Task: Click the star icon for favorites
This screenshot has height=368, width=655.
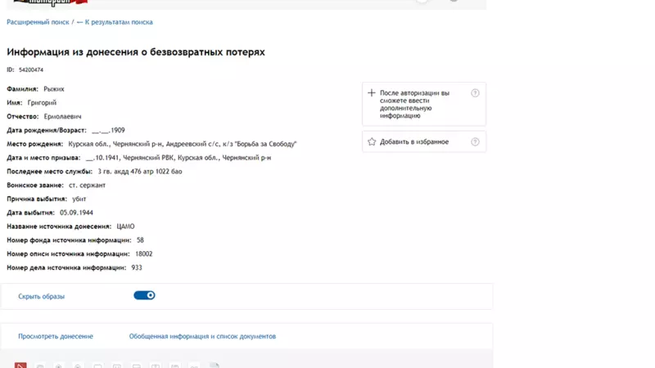Action: click(372, 141)
